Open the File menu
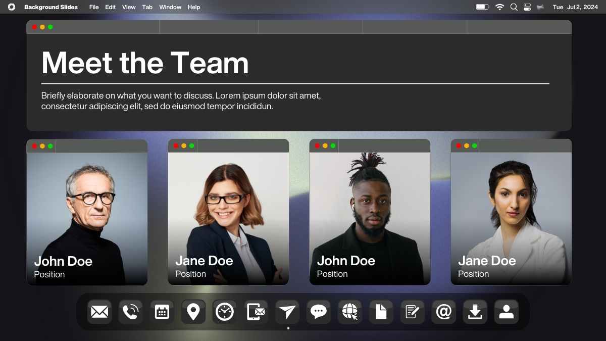The width and height of the screenshot is (606, 341). click(94, 7)
